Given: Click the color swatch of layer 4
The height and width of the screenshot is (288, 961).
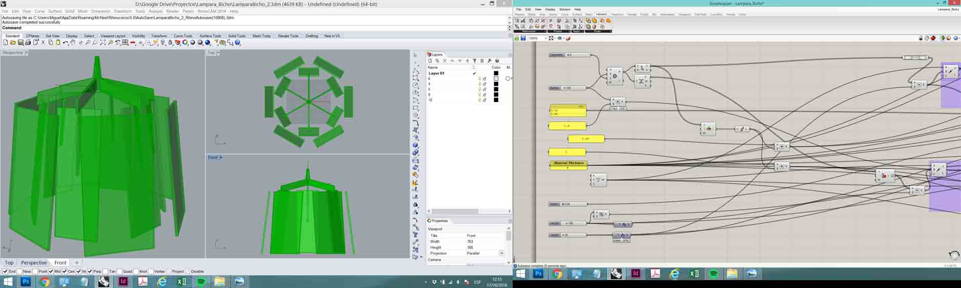Looking at the screenshot, I should coord(496,84).
